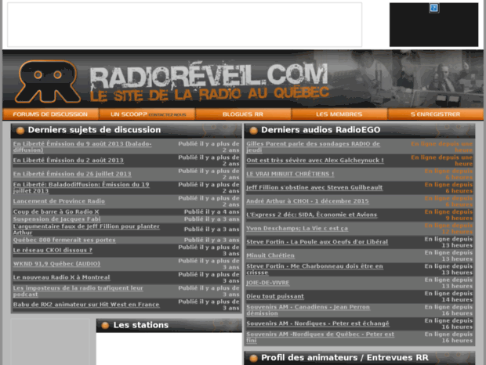The height and width of the screenshot is (365, 486).
Task: Open En Liberté Baladodiffusion Émission du 19 juillet
Action: point(82,188)
